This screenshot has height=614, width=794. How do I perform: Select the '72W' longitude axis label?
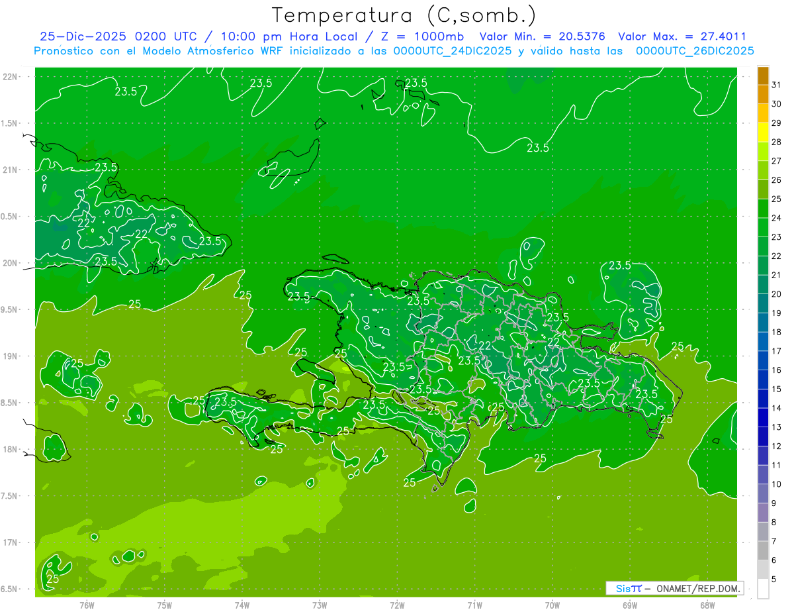(397, 605)
